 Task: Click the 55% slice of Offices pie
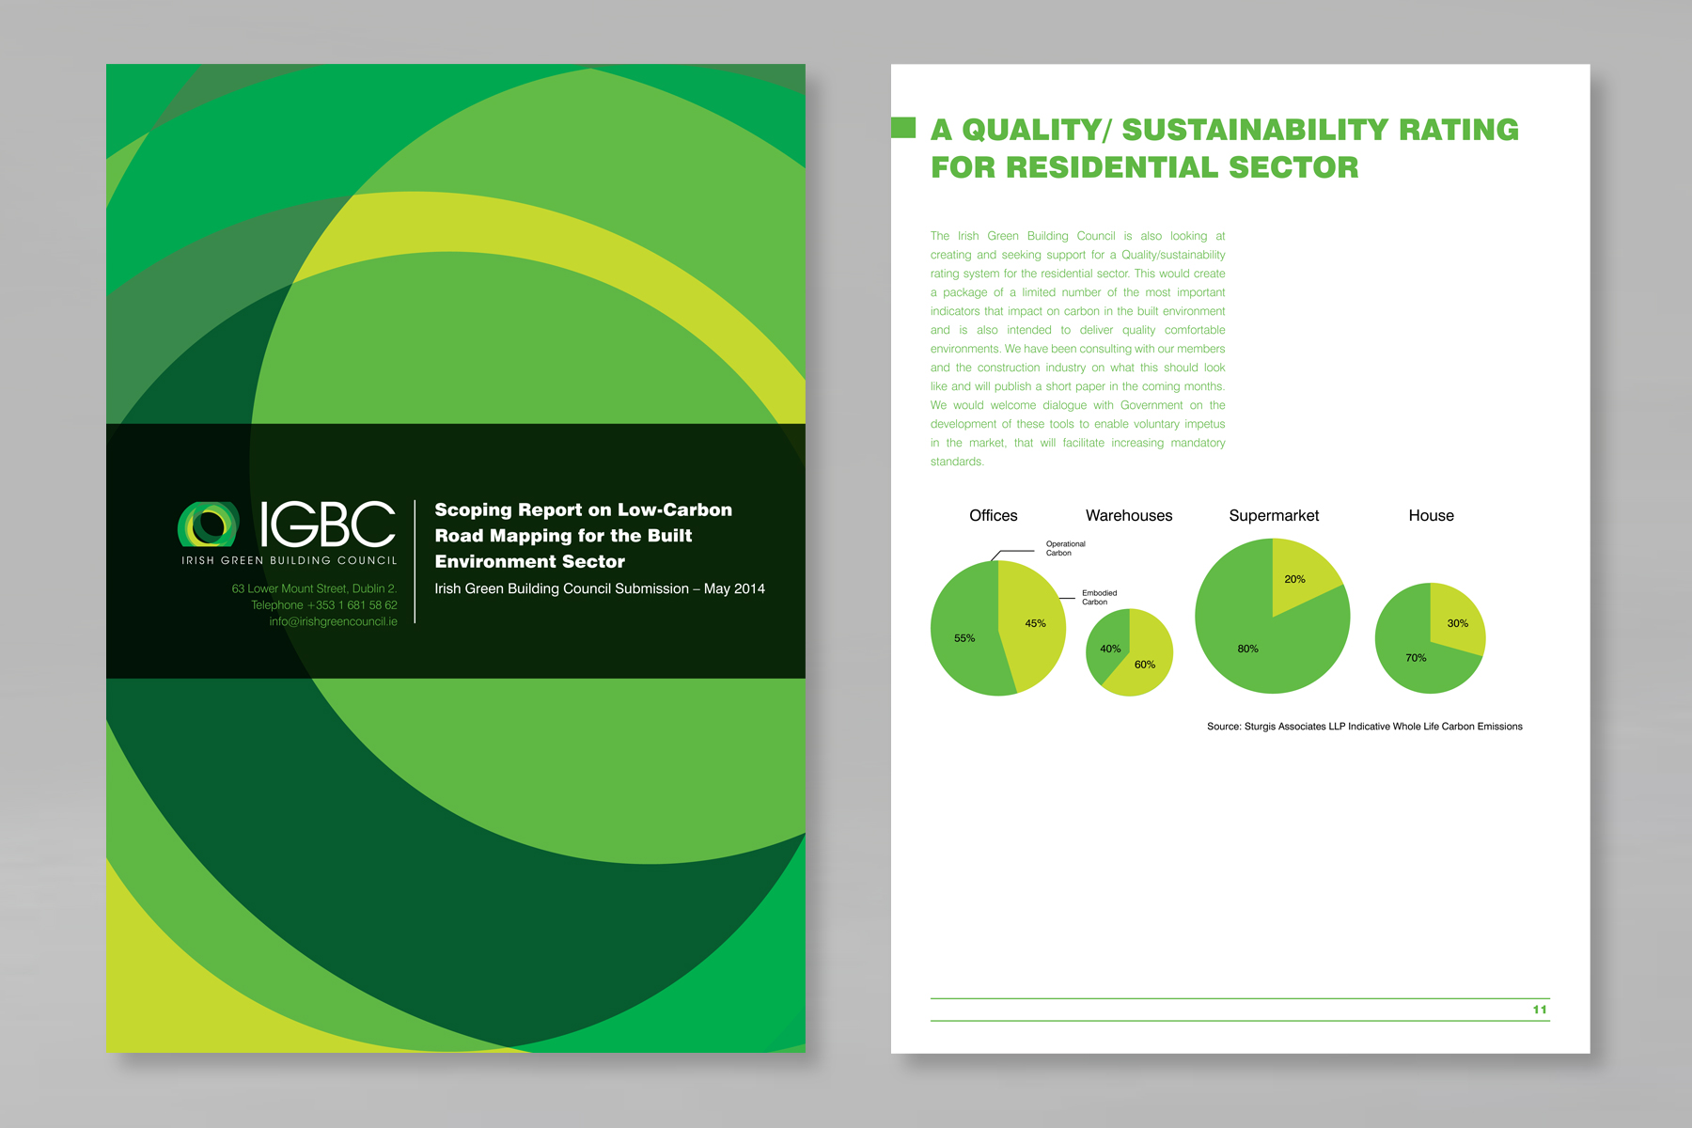click(x=963, y=639)
